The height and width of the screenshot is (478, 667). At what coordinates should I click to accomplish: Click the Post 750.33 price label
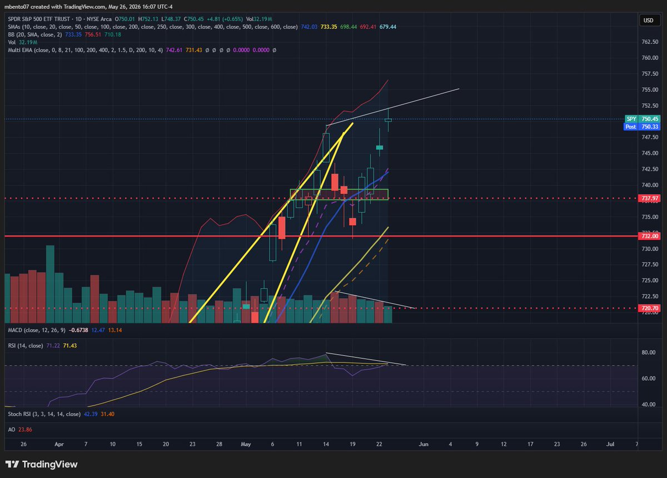[642, 127]
